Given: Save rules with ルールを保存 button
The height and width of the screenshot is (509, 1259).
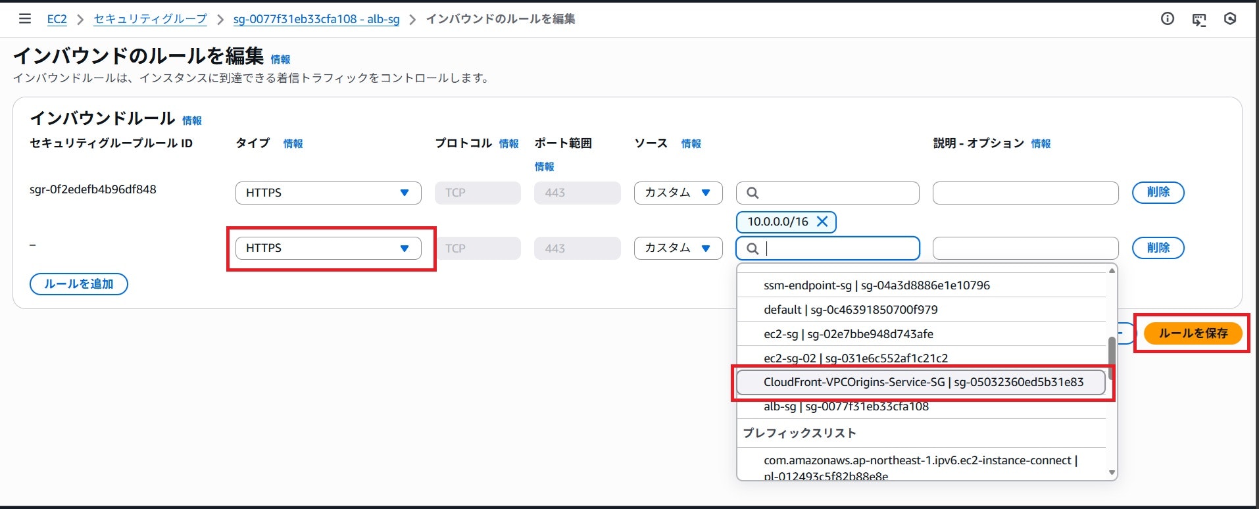Looking at the screenshot, I should pos(1193,333).
